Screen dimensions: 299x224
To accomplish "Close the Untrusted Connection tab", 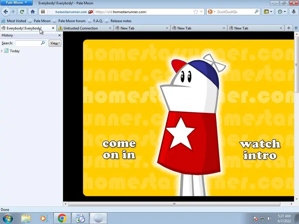I will pyautogui.click(x=110, y=28).
